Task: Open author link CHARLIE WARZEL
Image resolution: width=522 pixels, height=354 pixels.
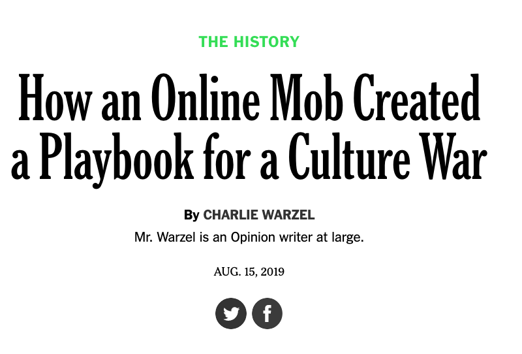Action: click(258, 215)
